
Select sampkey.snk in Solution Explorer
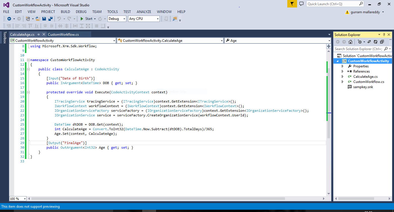coord(363,87)
